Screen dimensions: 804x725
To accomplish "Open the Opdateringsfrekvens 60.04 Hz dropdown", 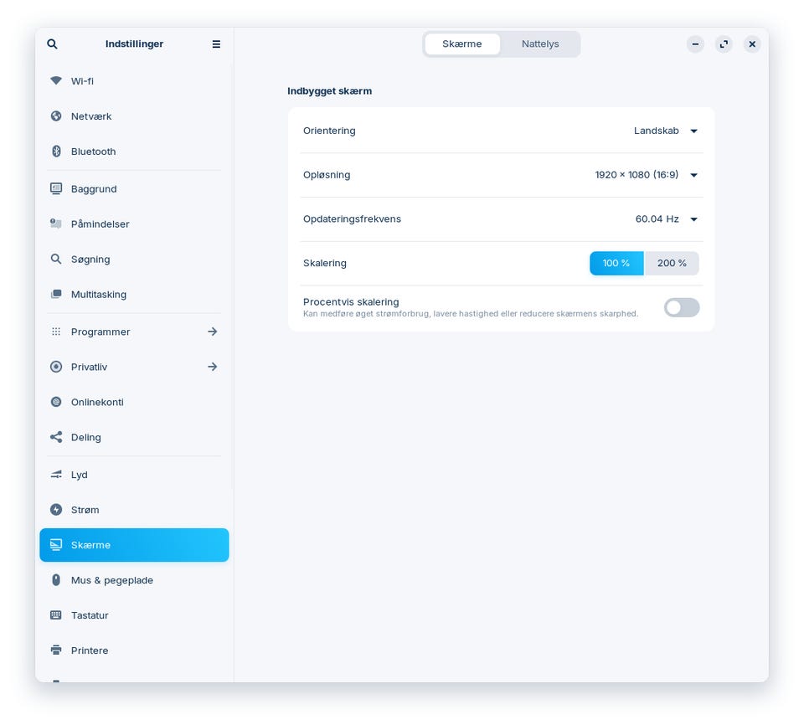I will coord(667,219).
